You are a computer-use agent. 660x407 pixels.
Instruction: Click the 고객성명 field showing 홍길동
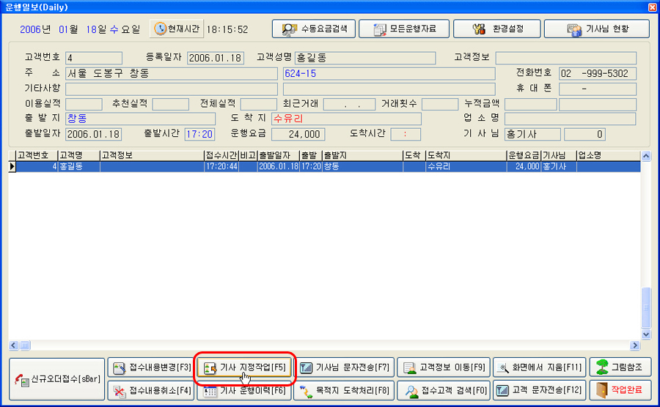click(x=365, y=58)
